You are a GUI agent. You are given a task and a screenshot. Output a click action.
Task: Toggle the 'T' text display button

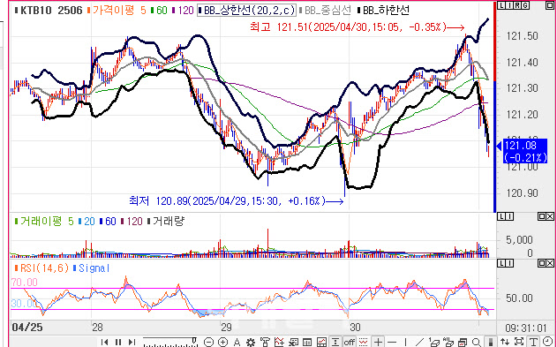coord(533,342)
